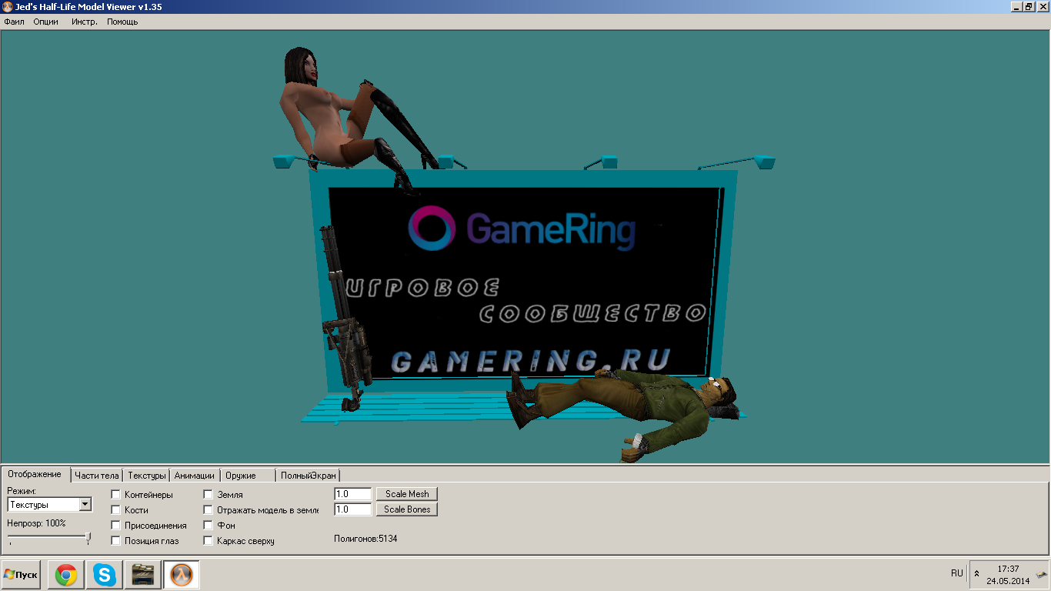
Task: Enable the Контейнеры checkbox
Action: click(116, 495)
